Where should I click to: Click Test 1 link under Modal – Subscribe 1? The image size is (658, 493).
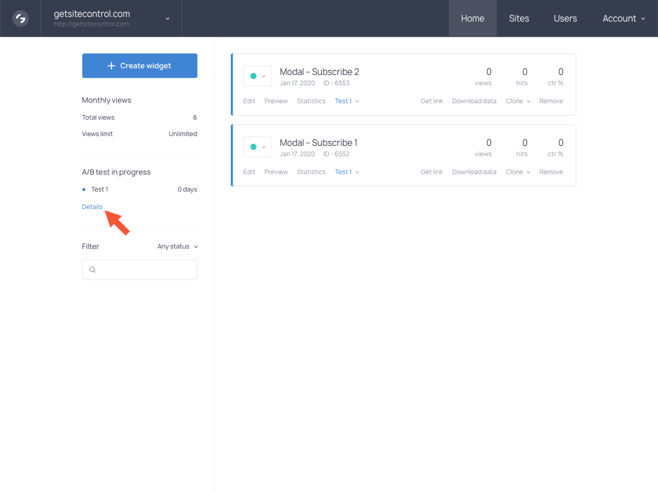click(343, 172)
